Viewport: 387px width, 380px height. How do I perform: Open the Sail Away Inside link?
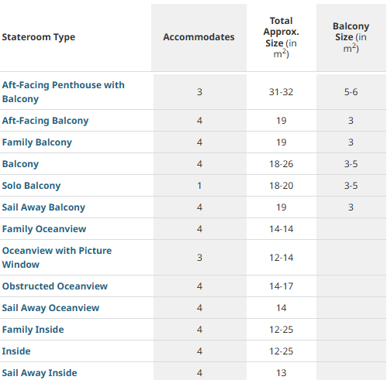click(x=40, y=373)
